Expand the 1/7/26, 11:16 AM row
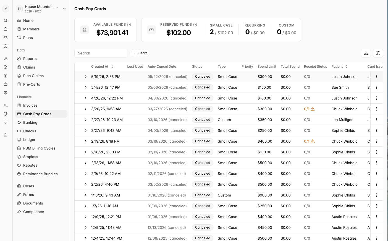The width and height of the screenshot is (388, 241). (86, 206)
